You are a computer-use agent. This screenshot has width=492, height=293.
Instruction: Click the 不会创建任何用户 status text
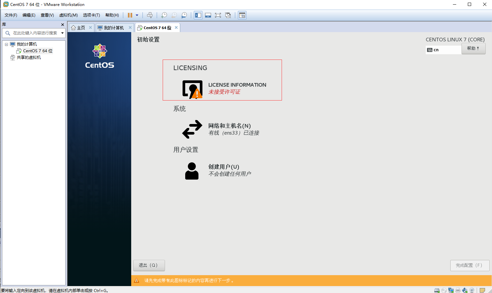click(230, 174)
